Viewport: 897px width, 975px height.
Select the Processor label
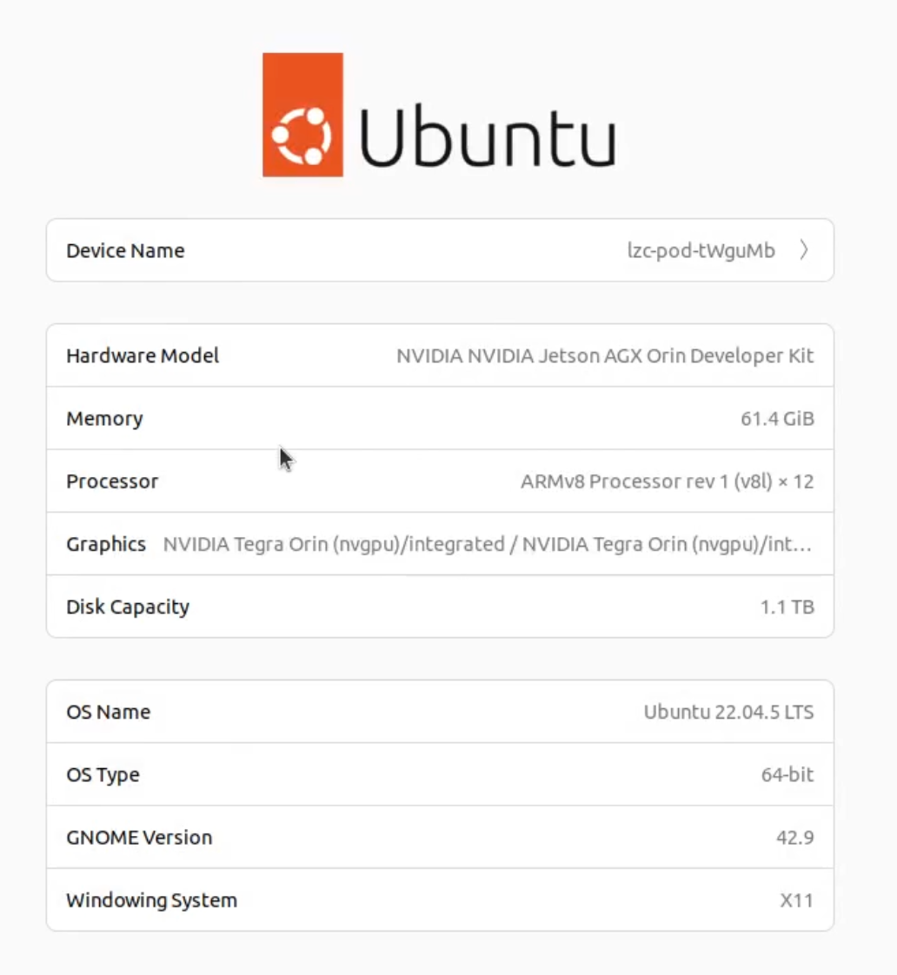(113, 481)
